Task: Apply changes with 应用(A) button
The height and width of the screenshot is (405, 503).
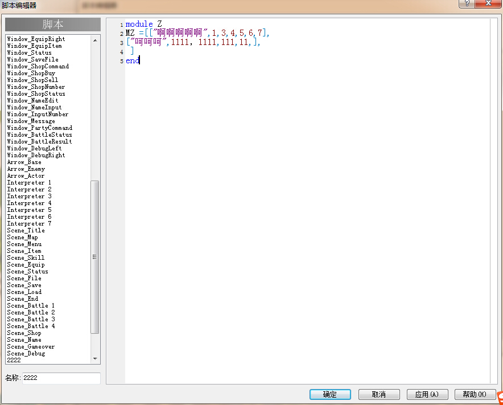Action: tap(427, 394)
